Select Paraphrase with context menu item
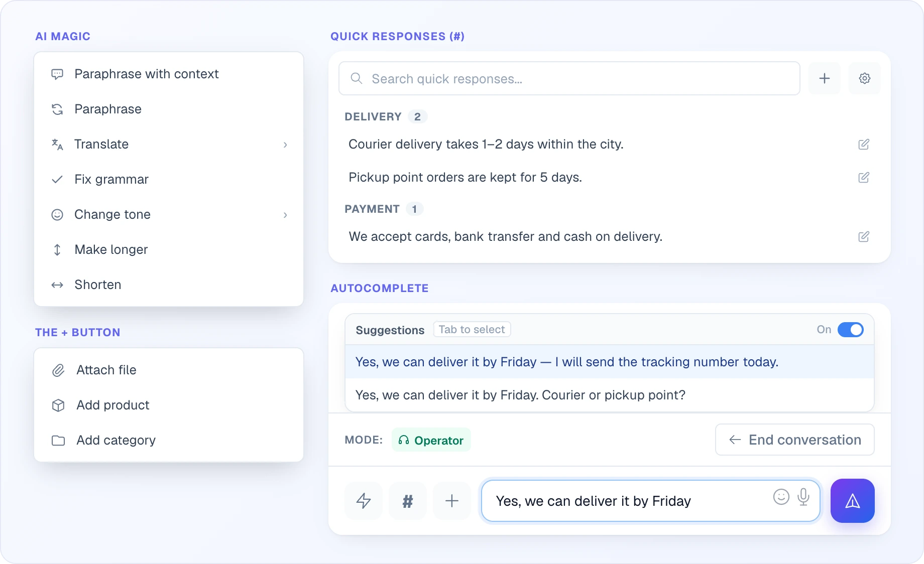The height and width of the screenshot is (564, 924). pyautogui.click(x=169, y=74)
